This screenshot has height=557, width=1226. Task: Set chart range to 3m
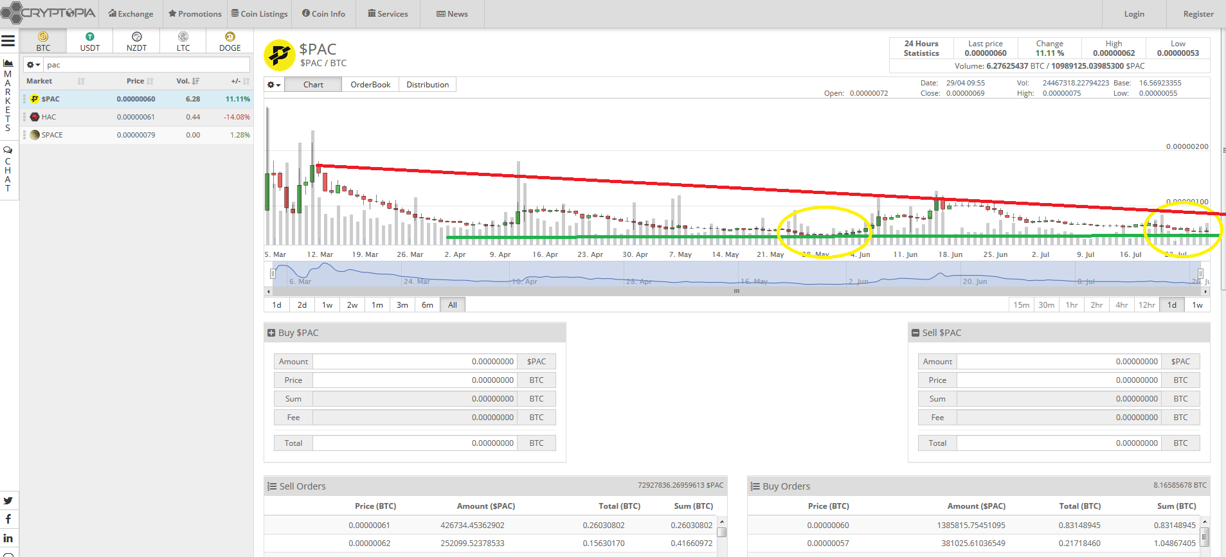[402, 305]
